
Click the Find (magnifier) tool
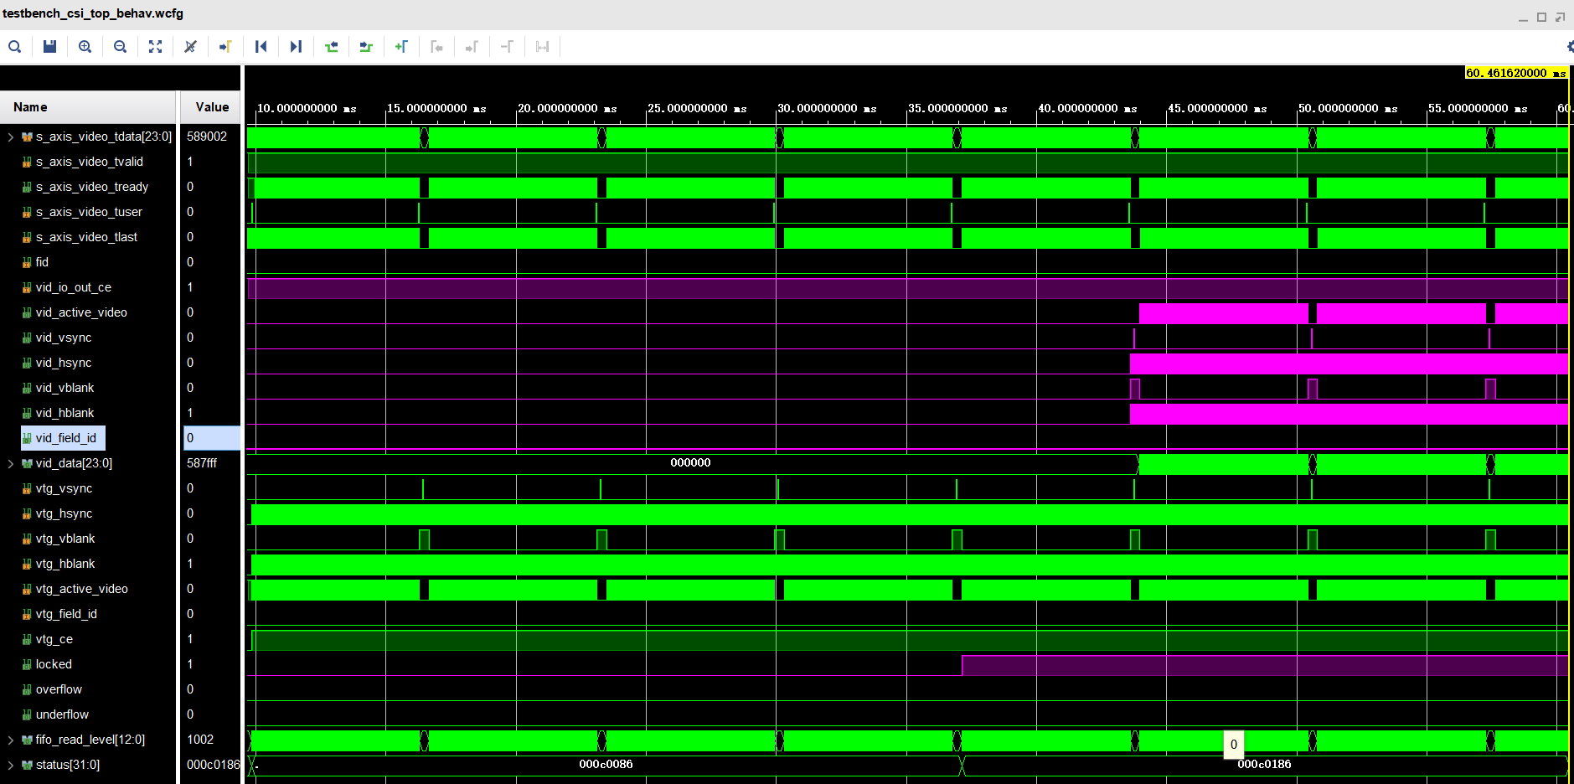pyautogui.click(x=15, y=46)
